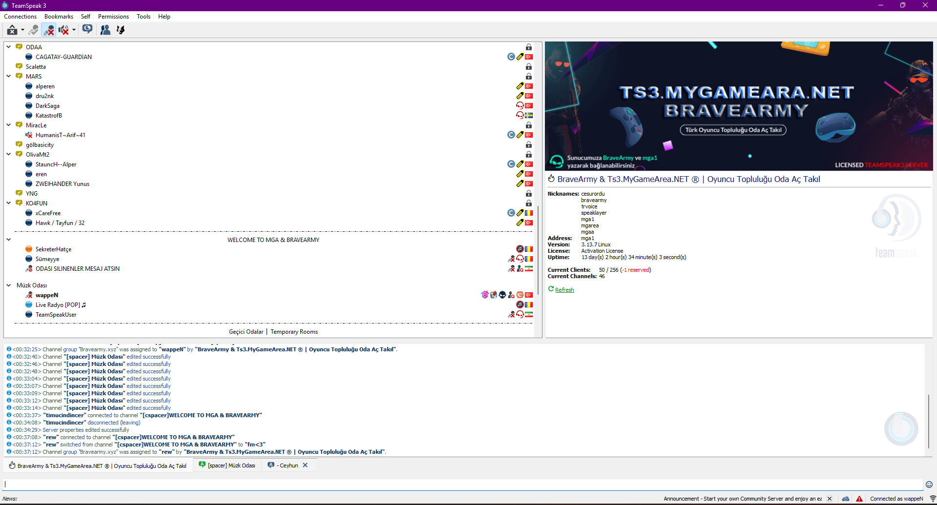Select user CAGATAY-GUARDİAN in channel tree
This screenshot has width=937, height=505.
point(63,57)
